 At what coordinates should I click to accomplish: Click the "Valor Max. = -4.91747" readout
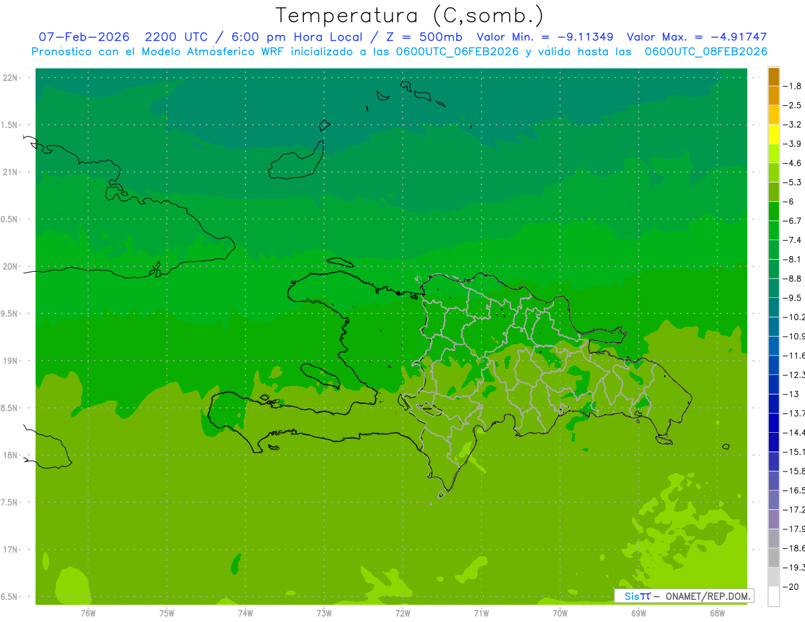(697, 37)
